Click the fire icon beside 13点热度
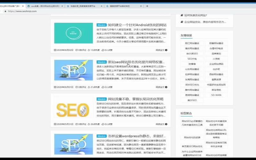Screen dimensions: 256x160 point(89,50)
